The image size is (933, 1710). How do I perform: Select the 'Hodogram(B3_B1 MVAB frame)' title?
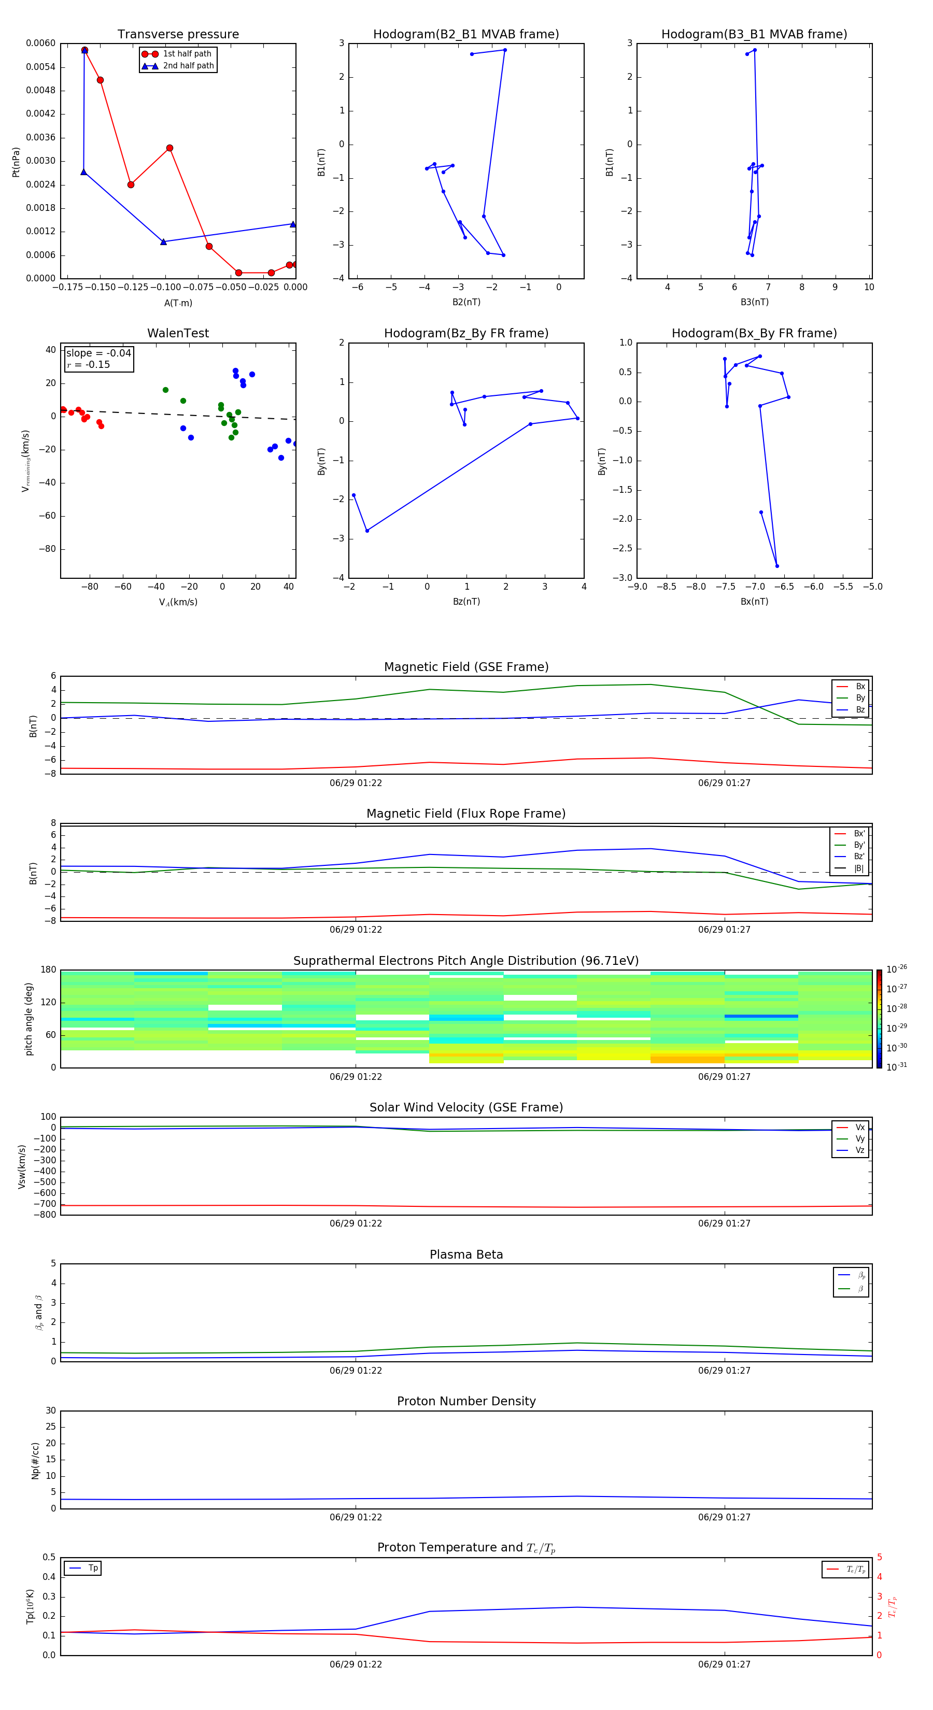pos(754,35)
